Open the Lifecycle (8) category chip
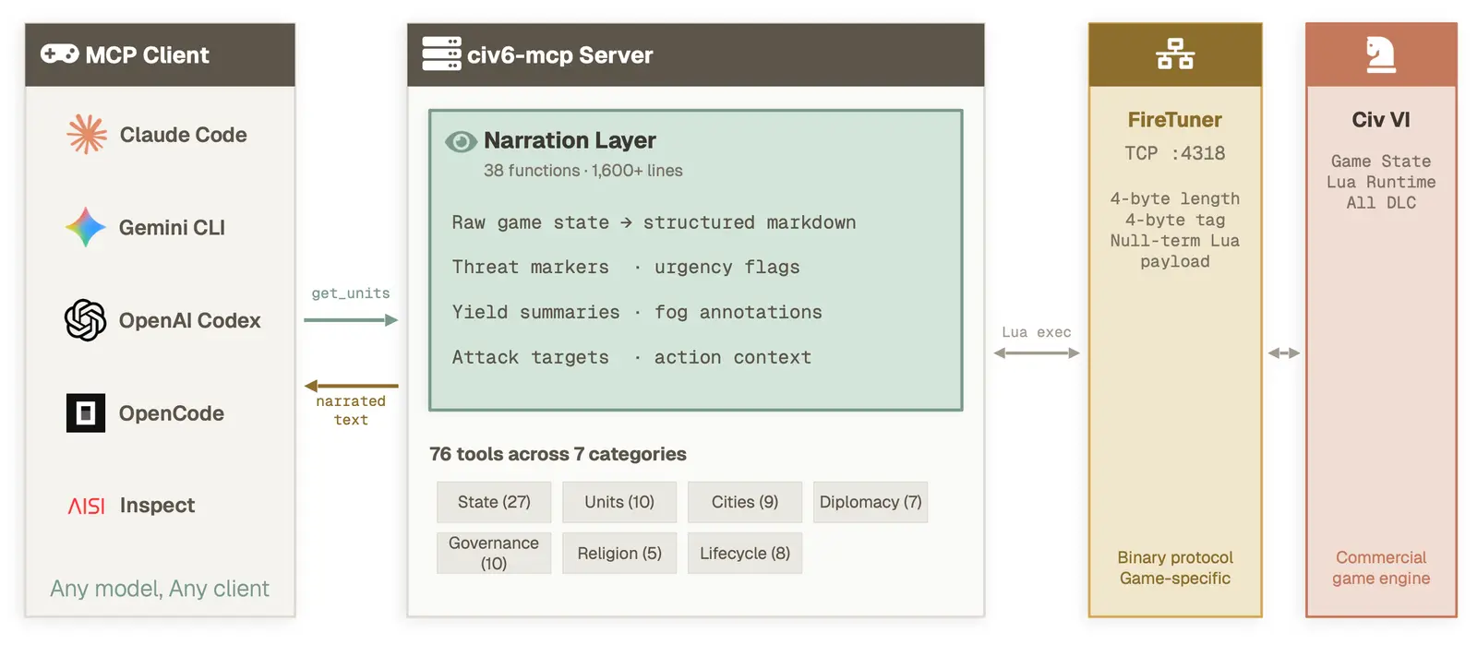This screenshot has height=645, width=1477. click(x=745, y=554)
